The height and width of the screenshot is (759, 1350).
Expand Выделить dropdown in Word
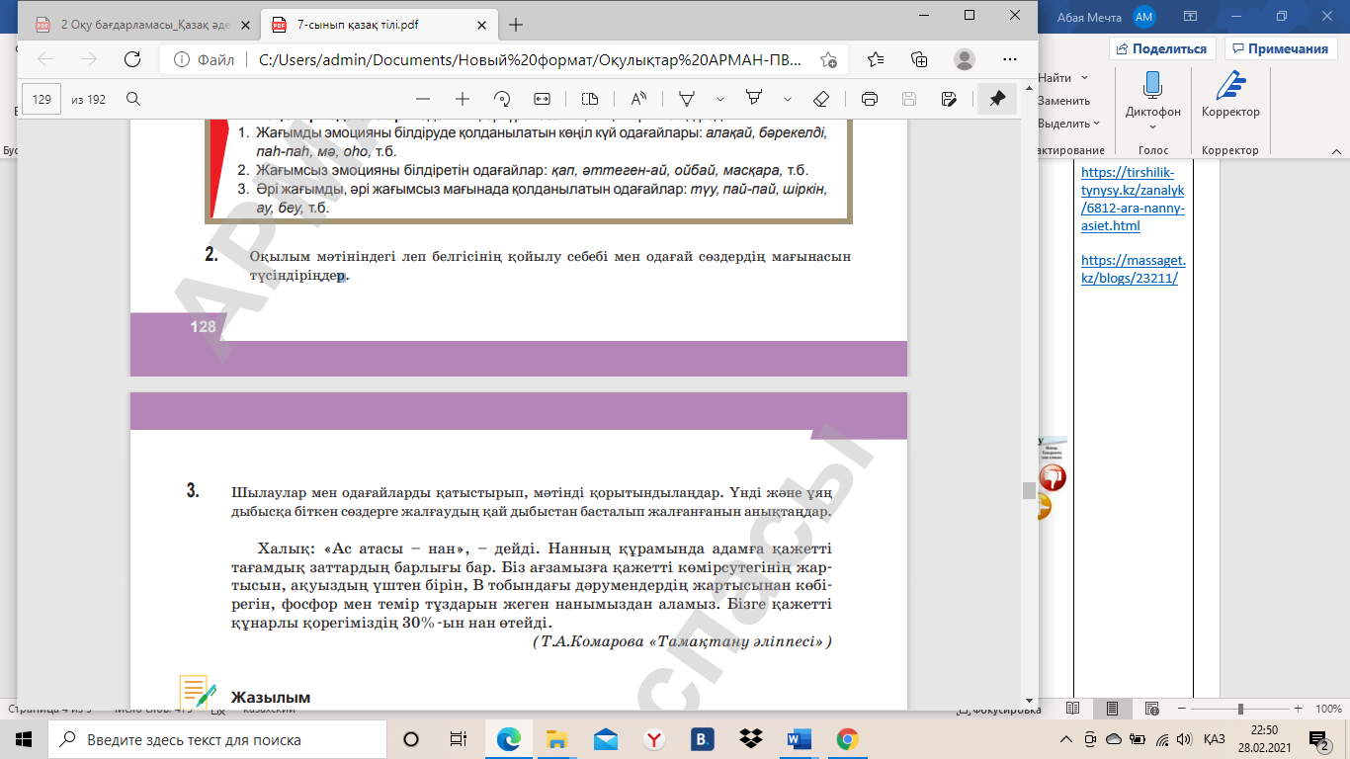point(1097,124)
